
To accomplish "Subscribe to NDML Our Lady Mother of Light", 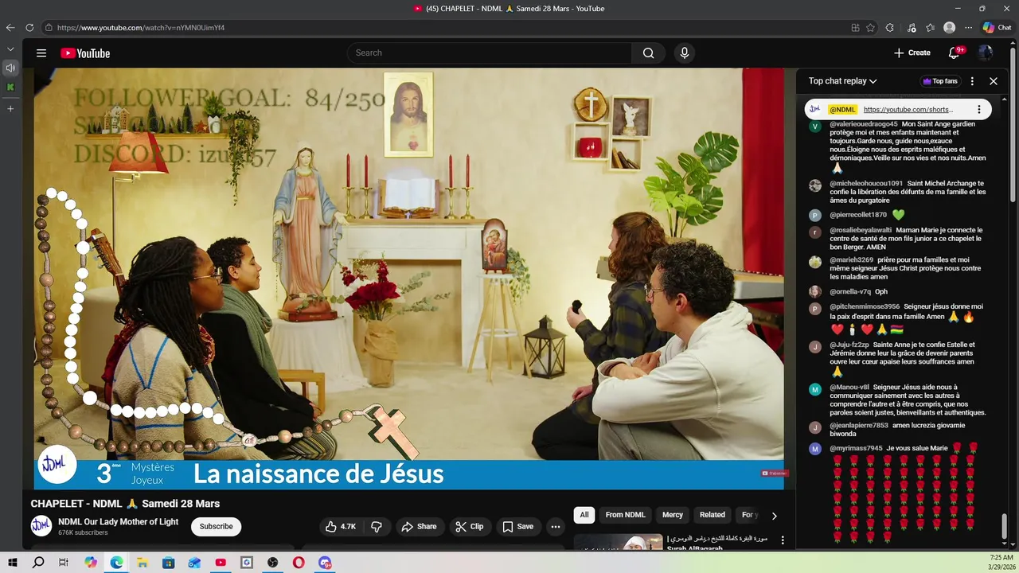I will [216, 526].
